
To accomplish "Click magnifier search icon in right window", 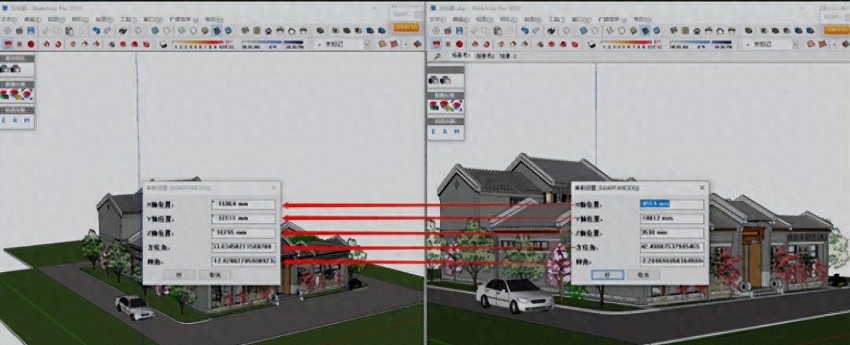I will (437, 56).
